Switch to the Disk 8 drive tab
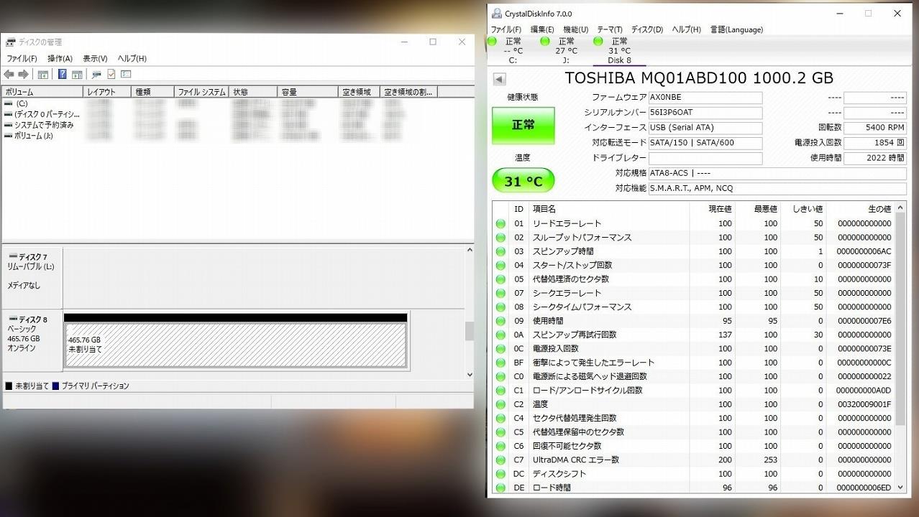This screenshot has height=517, width=919. click(x=619, y=51)
